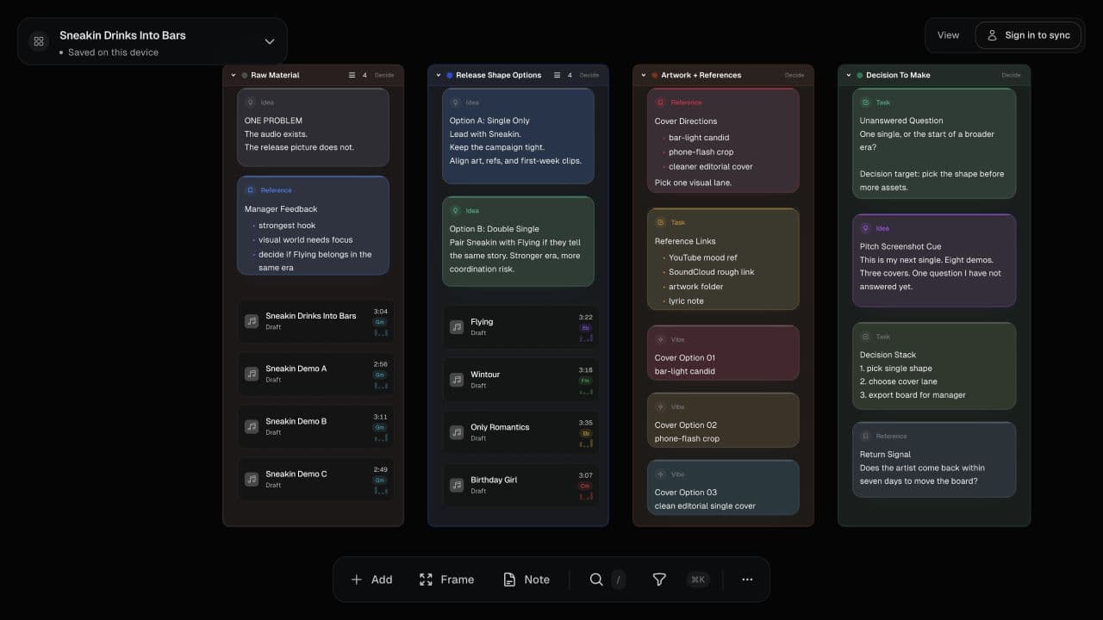Click Decide in Decision To Make header
Screen dimensions: 1103x620
(x=1011, y=75)
